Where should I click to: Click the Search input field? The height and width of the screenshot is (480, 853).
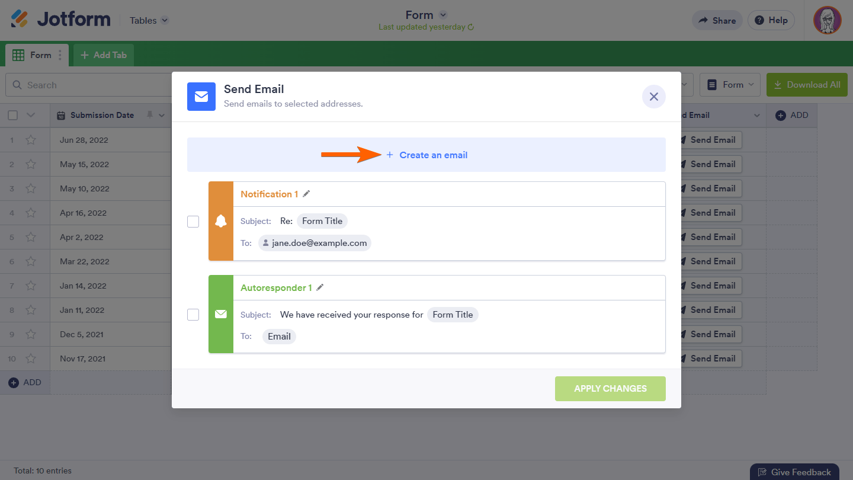[x=89, y=85]
